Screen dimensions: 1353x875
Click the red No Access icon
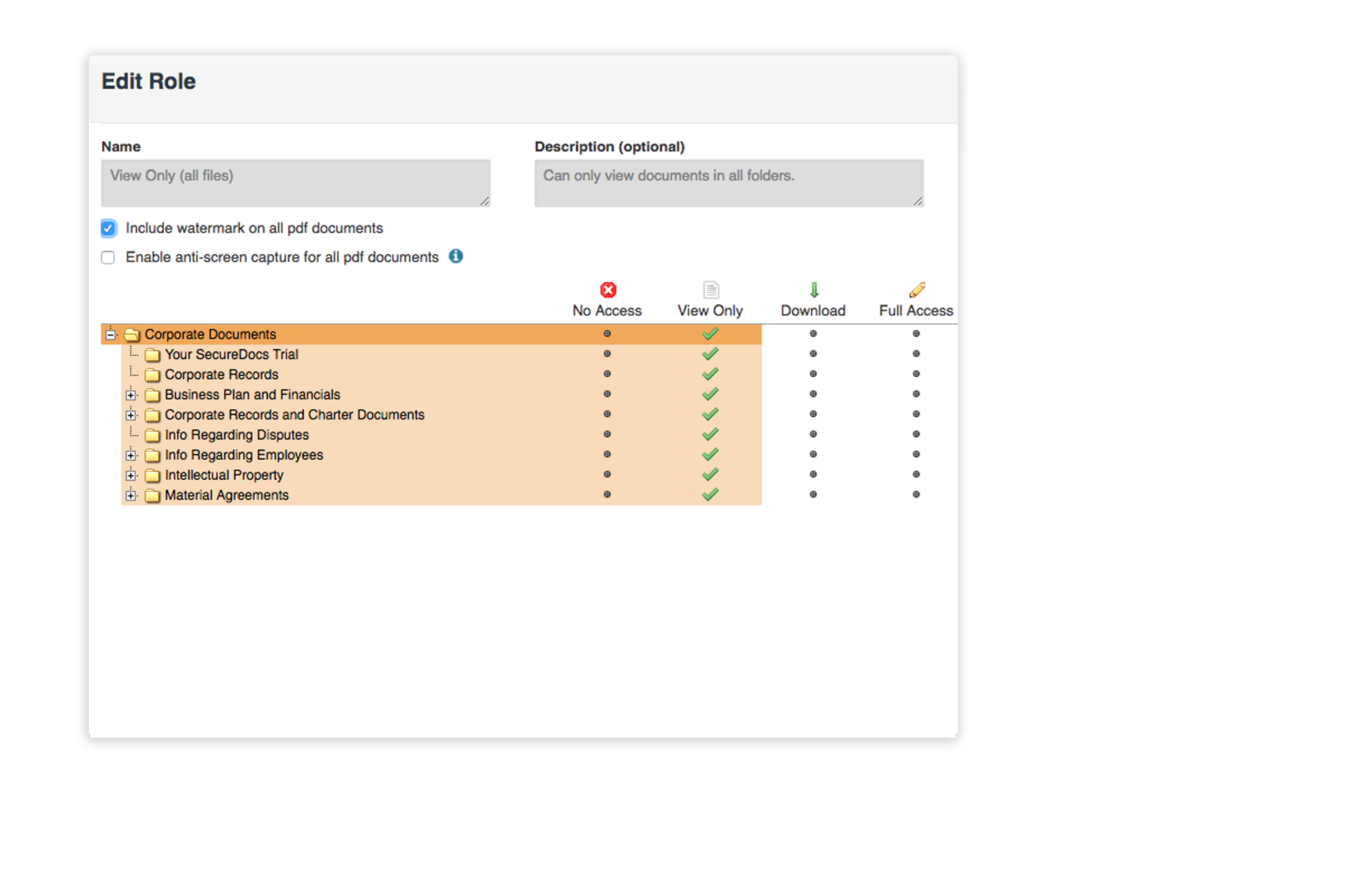click(x=608, y=289)
